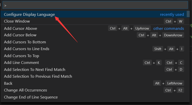Select Add Selection To Previous Find Match

(38, 76)
